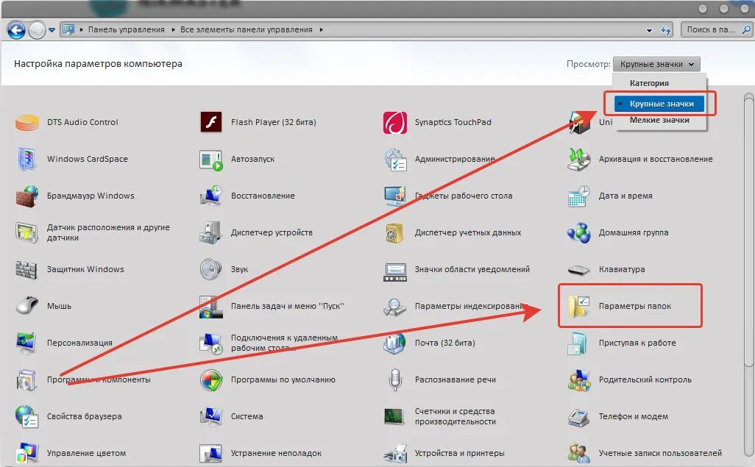Go to Все элементы панели управления breadcrumb
The image size is (755, 467).
coord(246,30)
